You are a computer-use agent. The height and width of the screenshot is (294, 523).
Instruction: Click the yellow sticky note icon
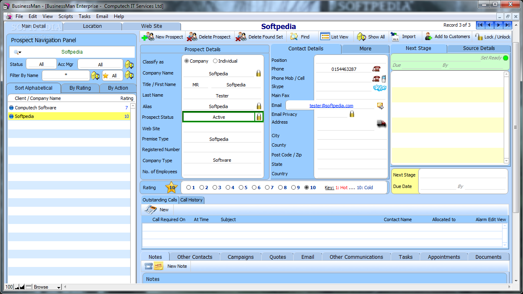click(158, 266)
